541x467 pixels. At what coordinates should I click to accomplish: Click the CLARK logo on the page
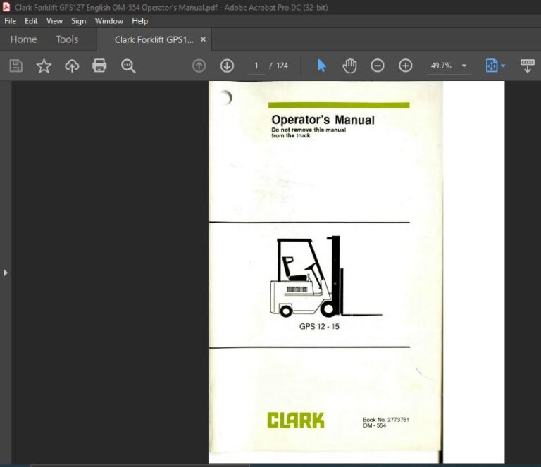coord(296,421)
